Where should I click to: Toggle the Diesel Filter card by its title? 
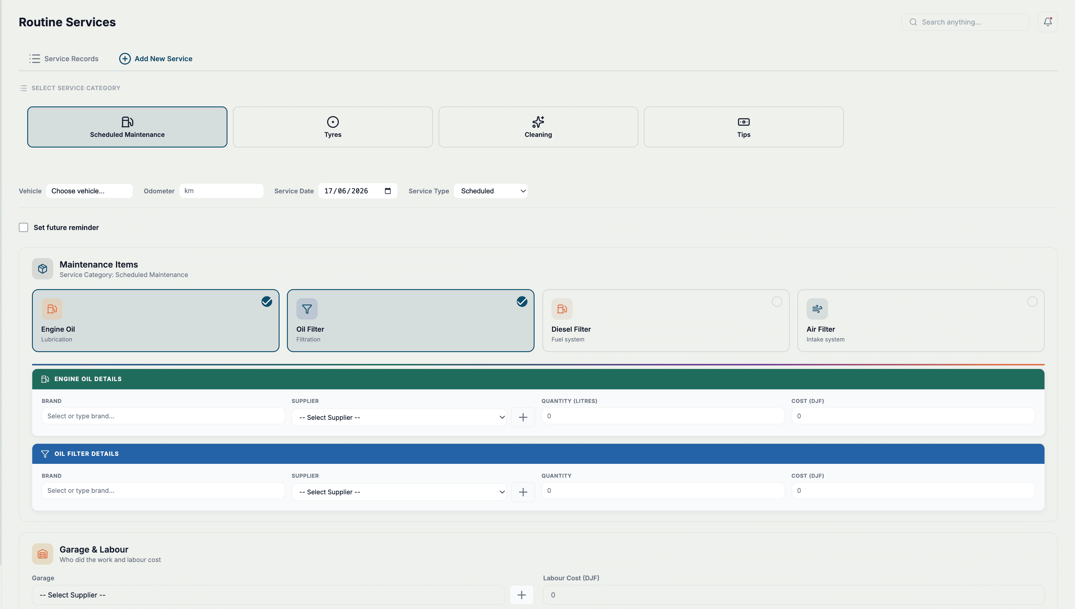(571, 329)
